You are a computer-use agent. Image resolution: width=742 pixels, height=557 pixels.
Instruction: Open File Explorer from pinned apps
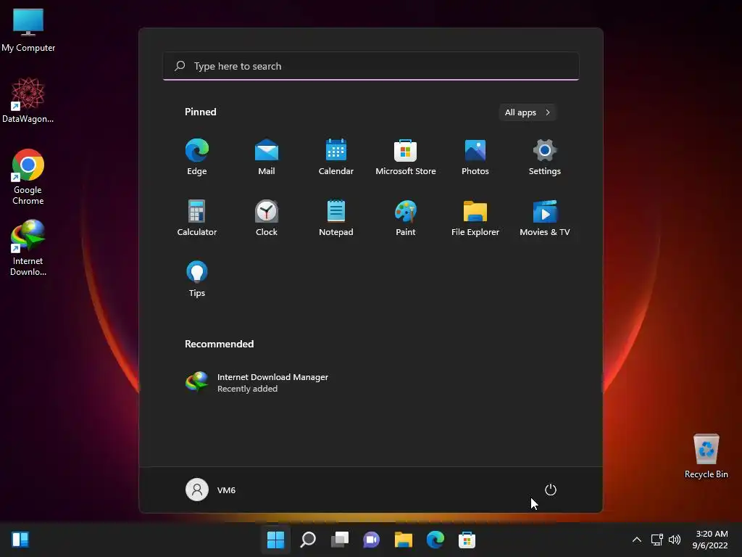[475, 218]
